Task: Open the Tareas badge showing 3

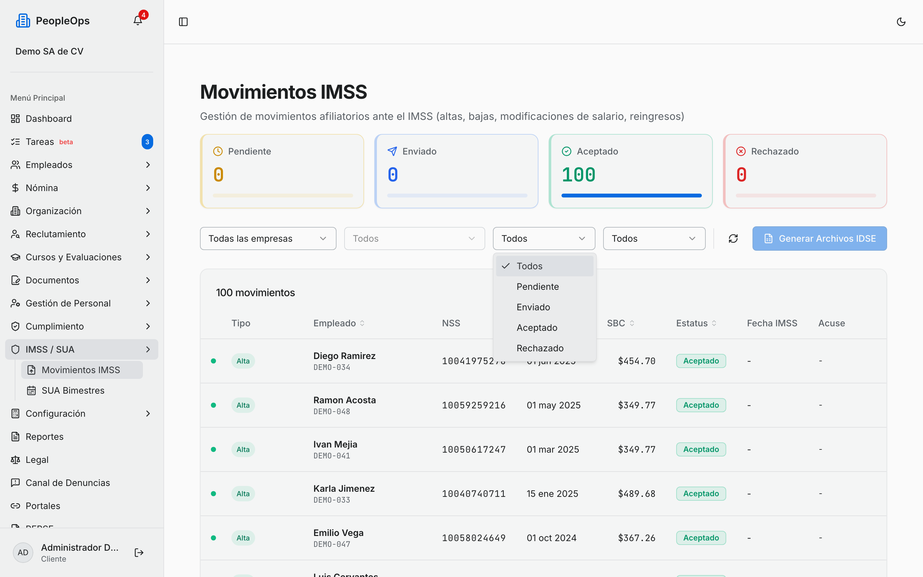Action: click(147, 142)
